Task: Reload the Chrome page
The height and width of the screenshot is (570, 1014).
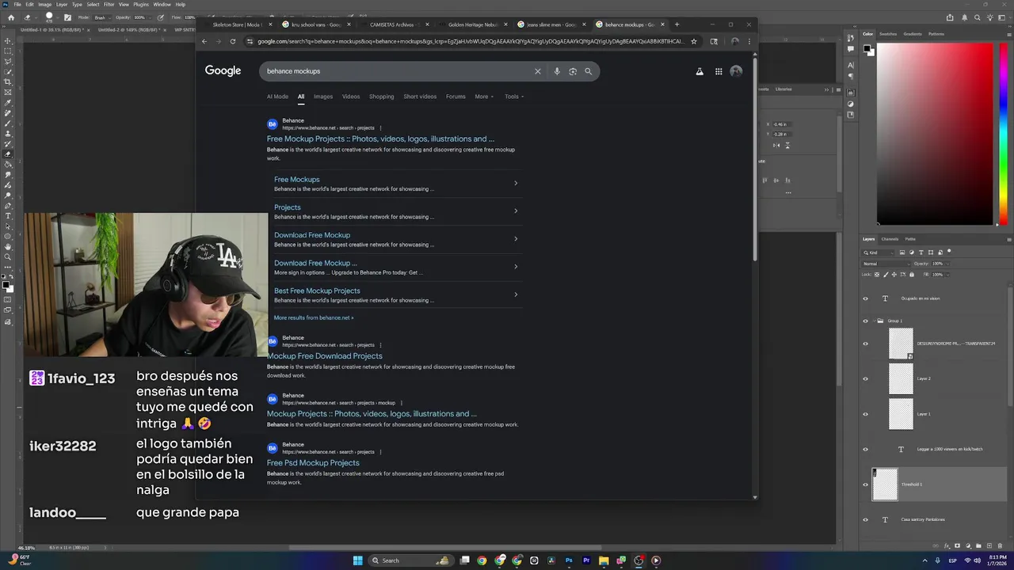Action: (x=232, y=41)
